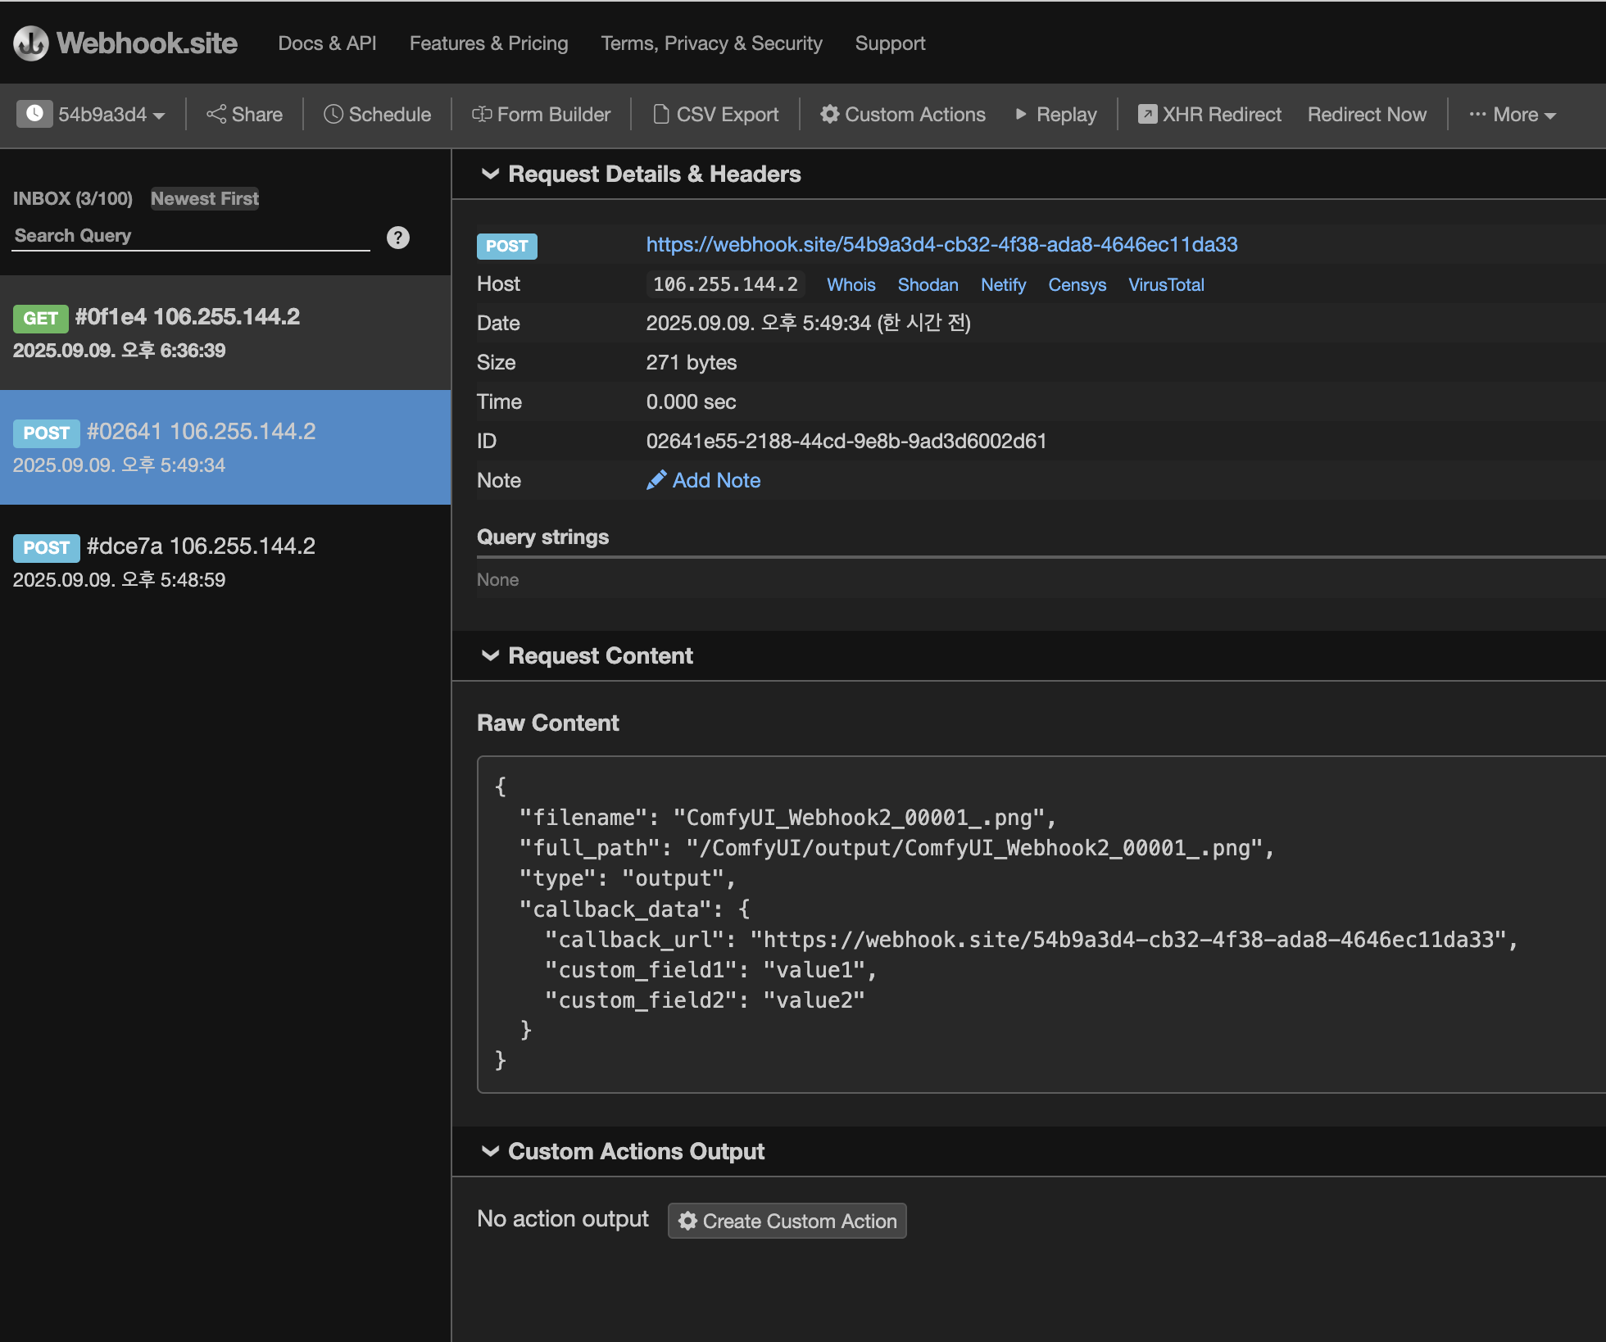Open Custom Actions via the gear icon

829,114
